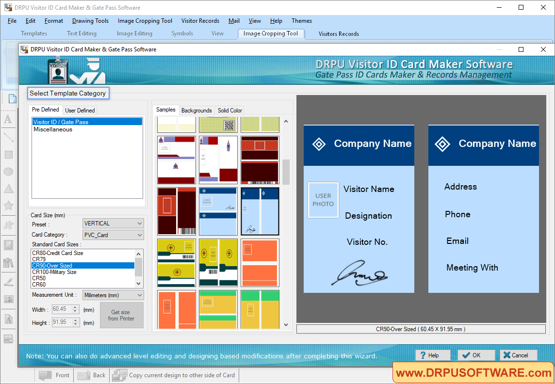Select the Ellipse shape tool

(8, 172)
